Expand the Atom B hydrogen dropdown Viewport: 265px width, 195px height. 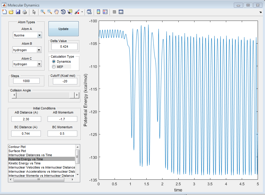click(x=39, y=50)
